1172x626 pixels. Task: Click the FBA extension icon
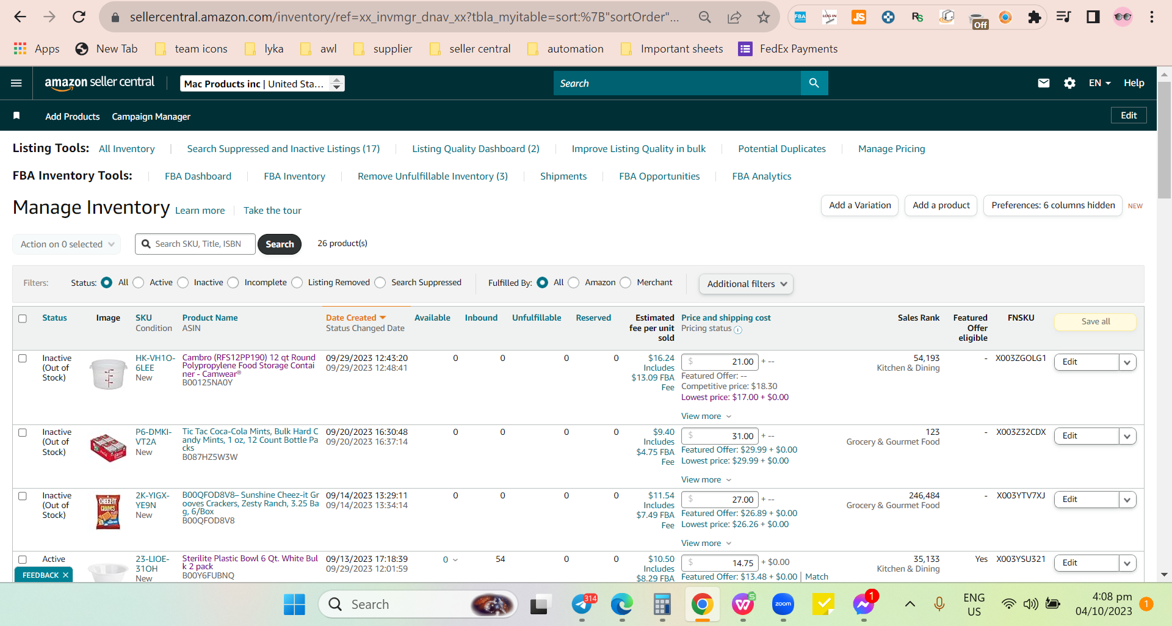800,17
